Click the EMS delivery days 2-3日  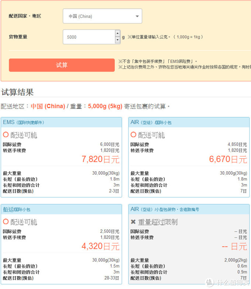[114, 191]
